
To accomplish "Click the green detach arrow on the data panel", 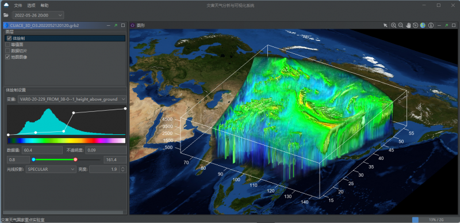I will point(116,25).
